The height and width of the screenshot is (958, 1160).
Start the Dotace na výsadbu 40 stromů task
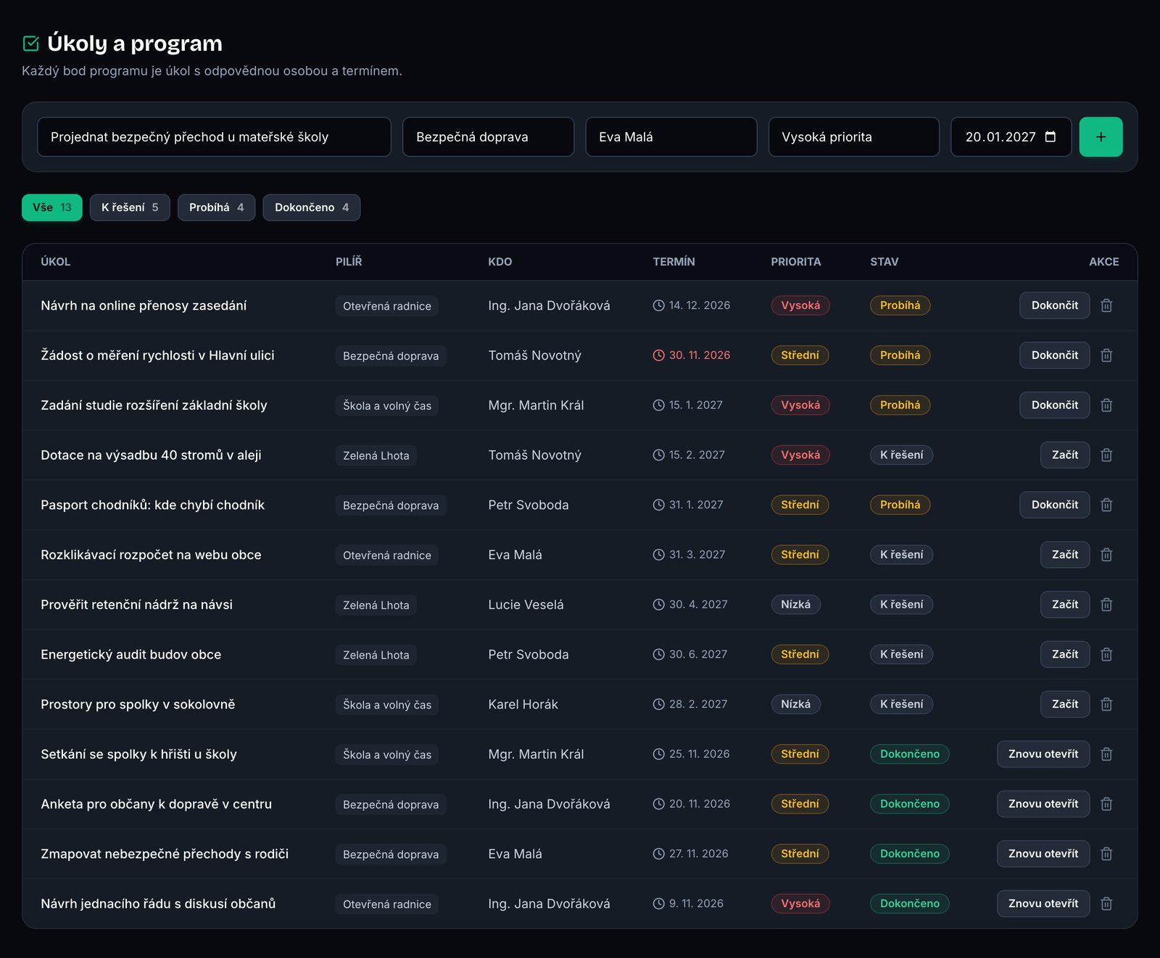(x=1065, y=455)
